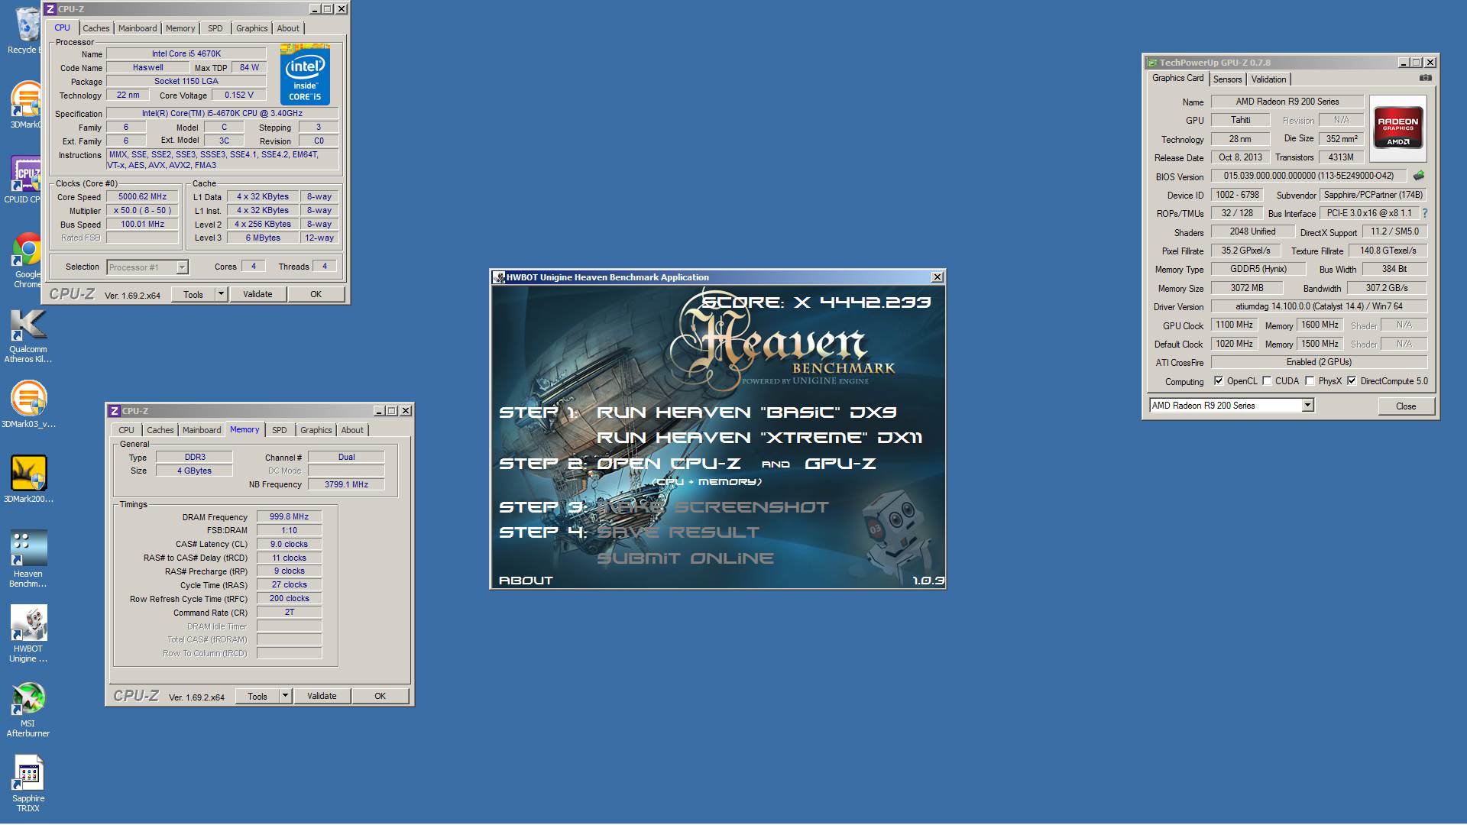Screen dimensions: 1467x825
Task: Click the Close button in GPU-Z
Action: tap(1406, 406)
